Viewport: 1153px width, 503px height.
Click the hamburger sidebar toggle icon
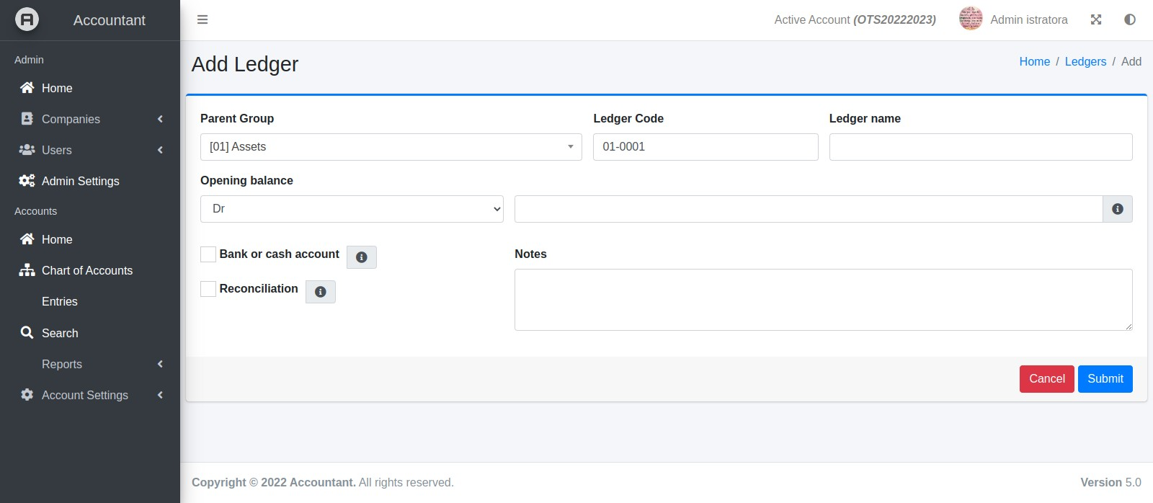click(202, 19)
